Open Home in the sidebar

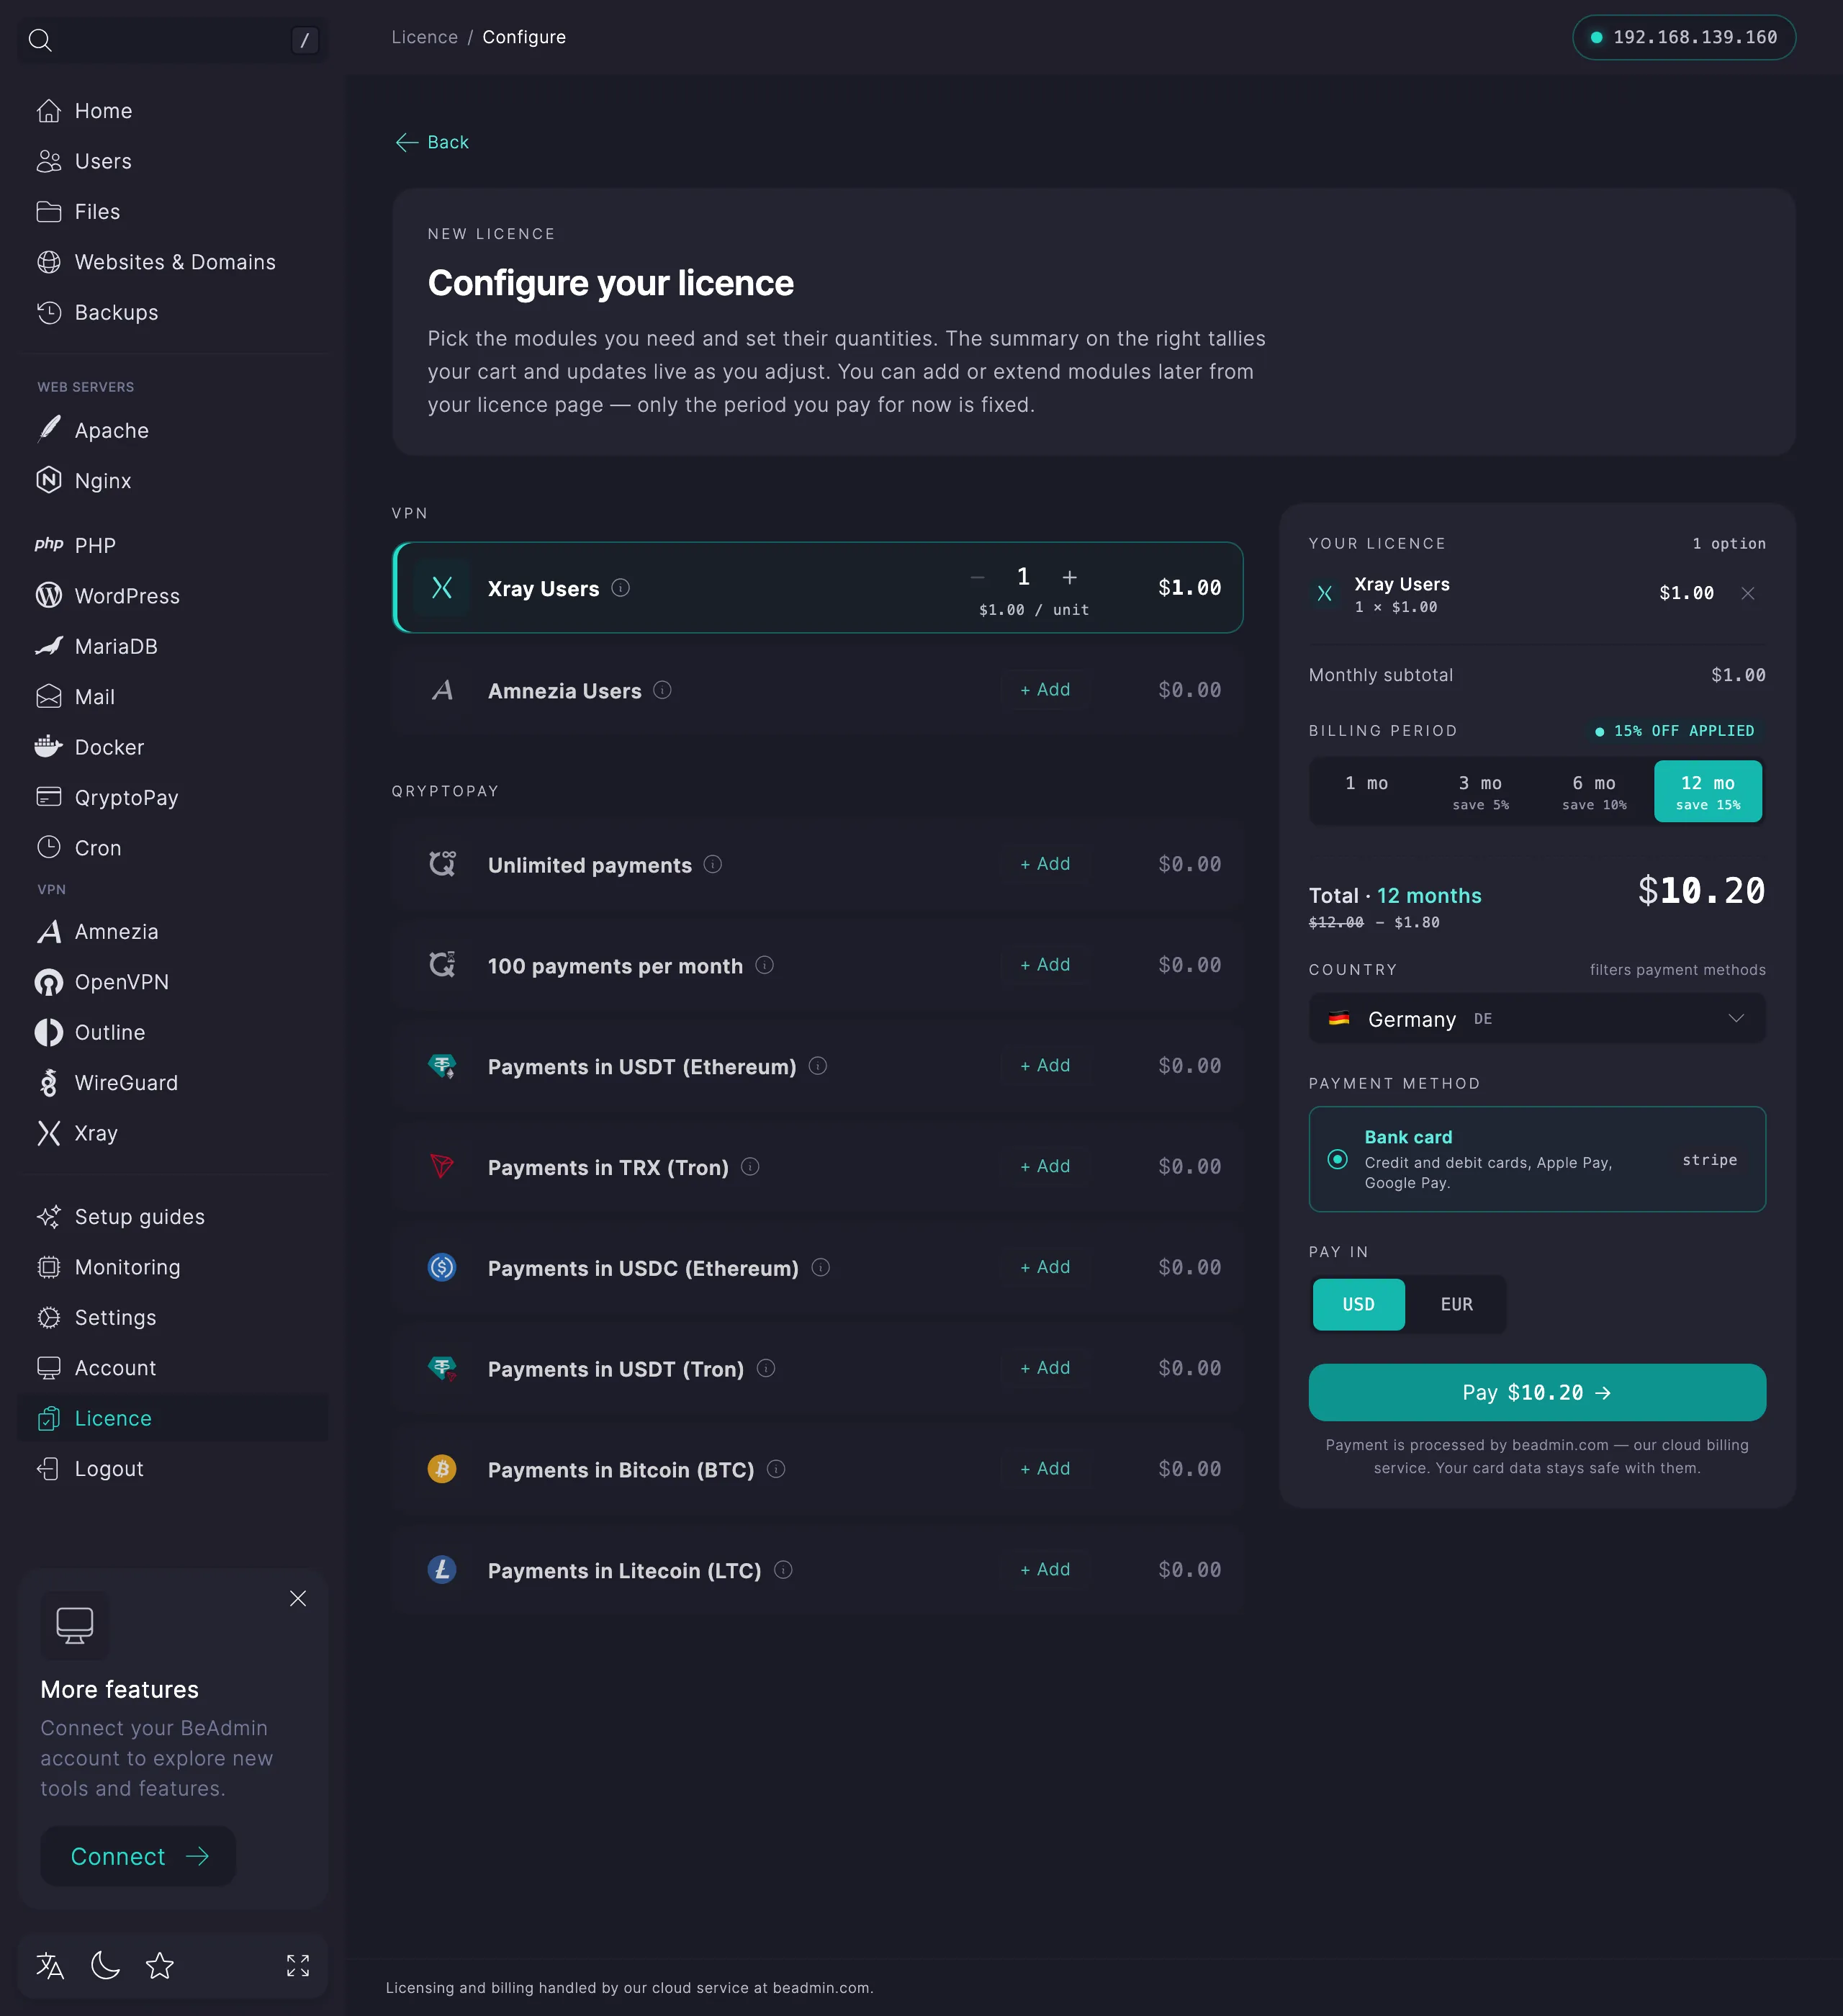click(173, 111)
